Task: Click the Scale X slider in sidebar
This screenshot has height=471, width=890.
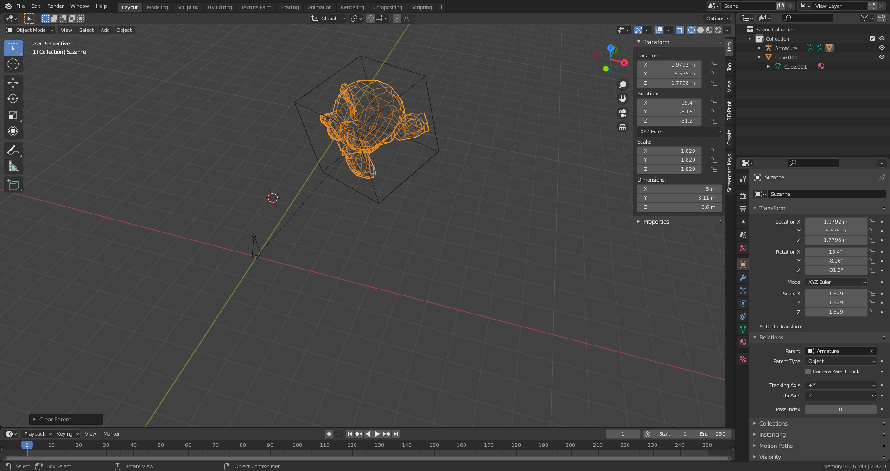Action: [x=669, y=151]
